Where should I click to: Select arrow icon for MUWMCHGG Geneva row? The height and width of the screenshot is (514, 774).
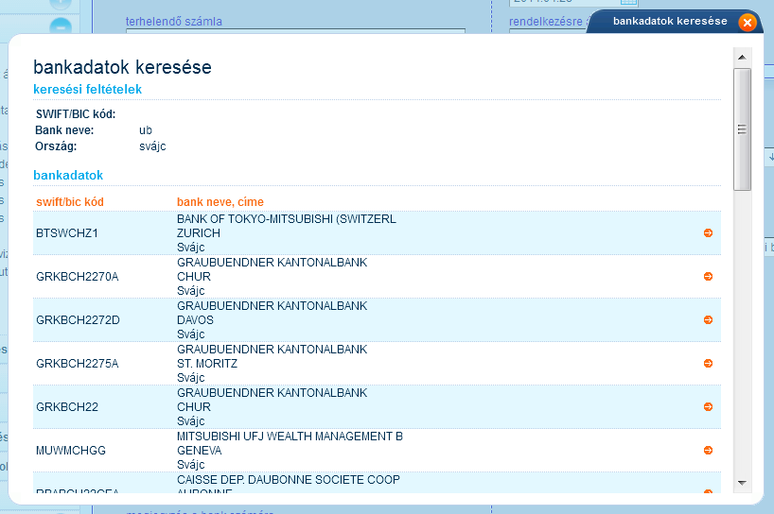tap(708, 450)
